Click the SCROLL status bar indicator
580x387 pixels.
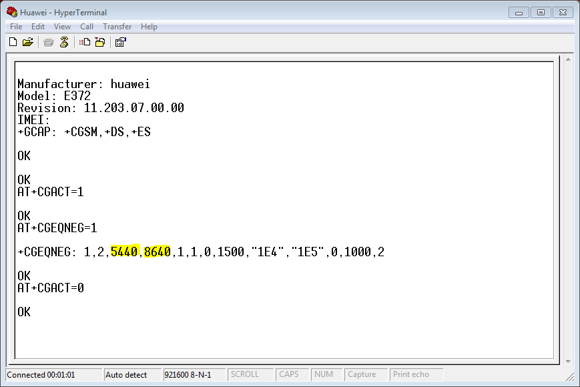250,374
